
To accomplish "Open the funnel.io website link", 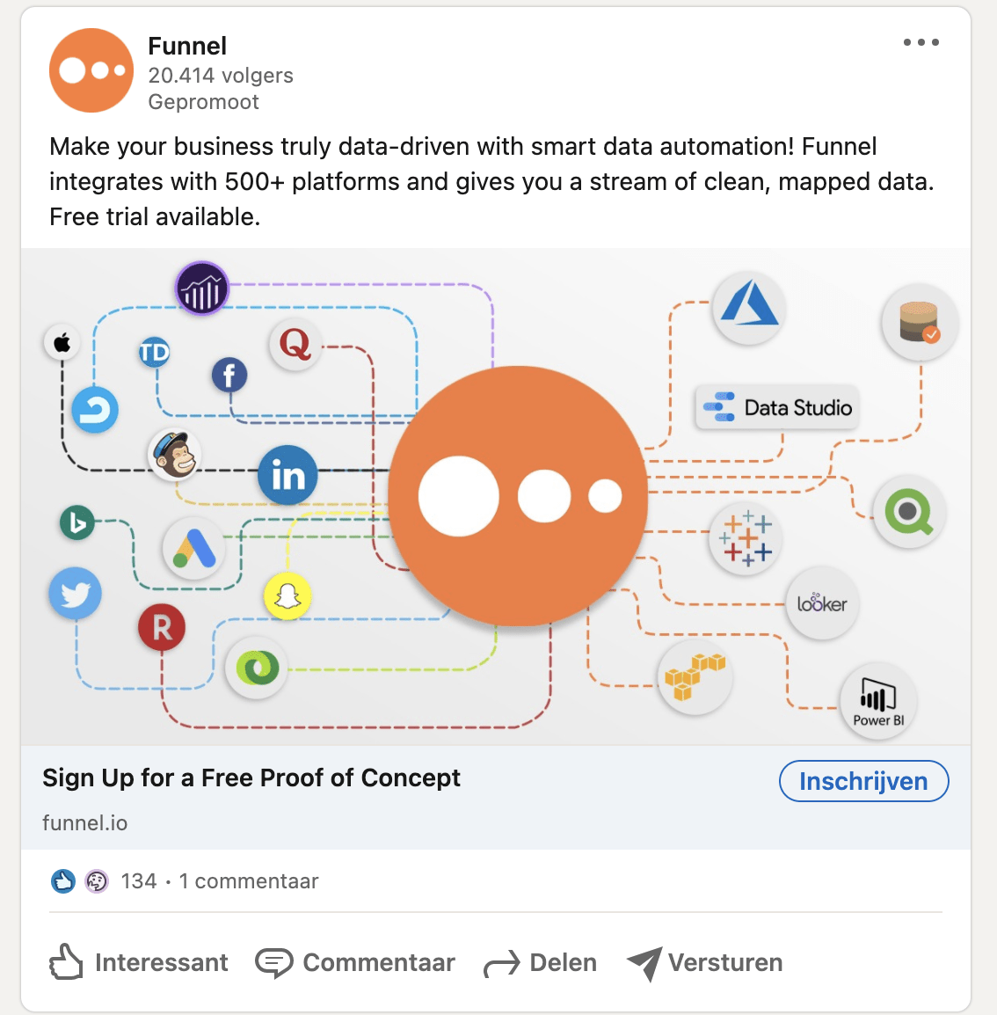I will pyautogui.click(x=85, y=823).
